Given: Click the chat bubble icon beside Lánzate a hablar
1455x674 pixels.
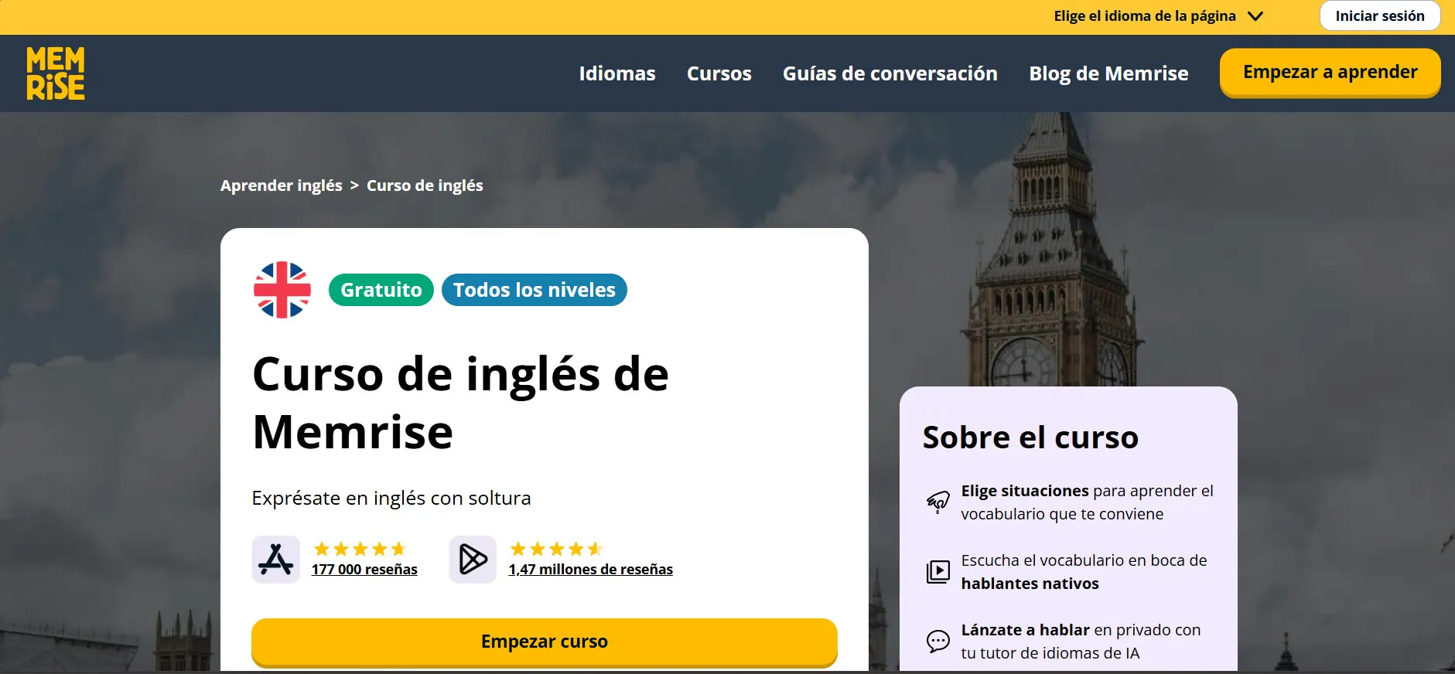Looking at the screenshot, I should click(938, 641).
